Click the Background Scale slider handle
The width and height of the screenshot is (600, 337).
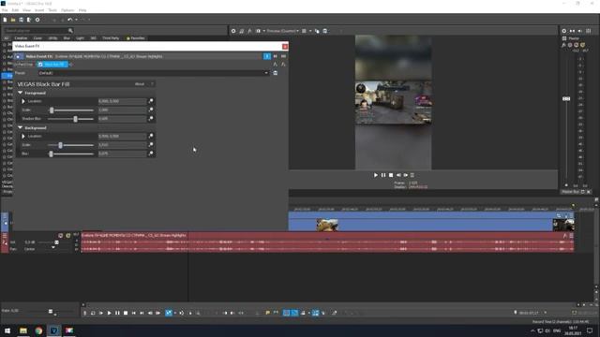60,145
